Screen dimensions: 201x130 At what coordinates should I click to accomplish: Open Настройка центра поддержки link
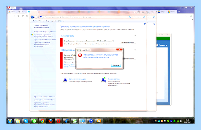[45, 32]
